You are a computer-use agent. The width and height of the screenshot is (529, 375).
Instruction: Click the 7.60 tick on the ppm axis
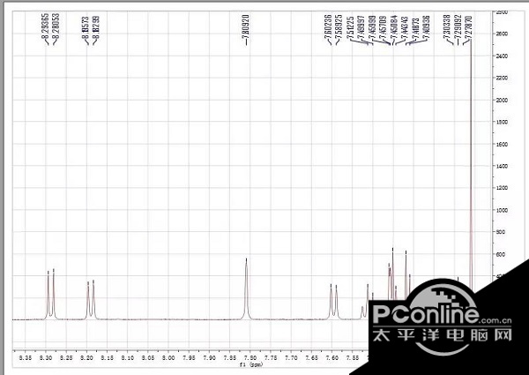pos(332,357)
